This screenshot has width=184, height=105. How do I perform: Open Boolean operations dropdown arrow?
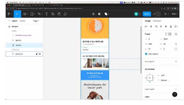(109, 14)
